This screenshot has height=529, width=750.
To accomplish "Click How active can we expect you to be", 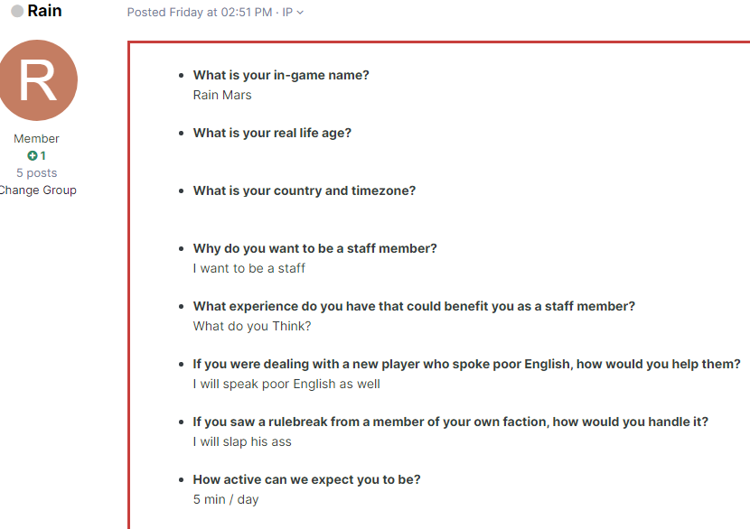I will pyautogui.click(x=306, y=479).
